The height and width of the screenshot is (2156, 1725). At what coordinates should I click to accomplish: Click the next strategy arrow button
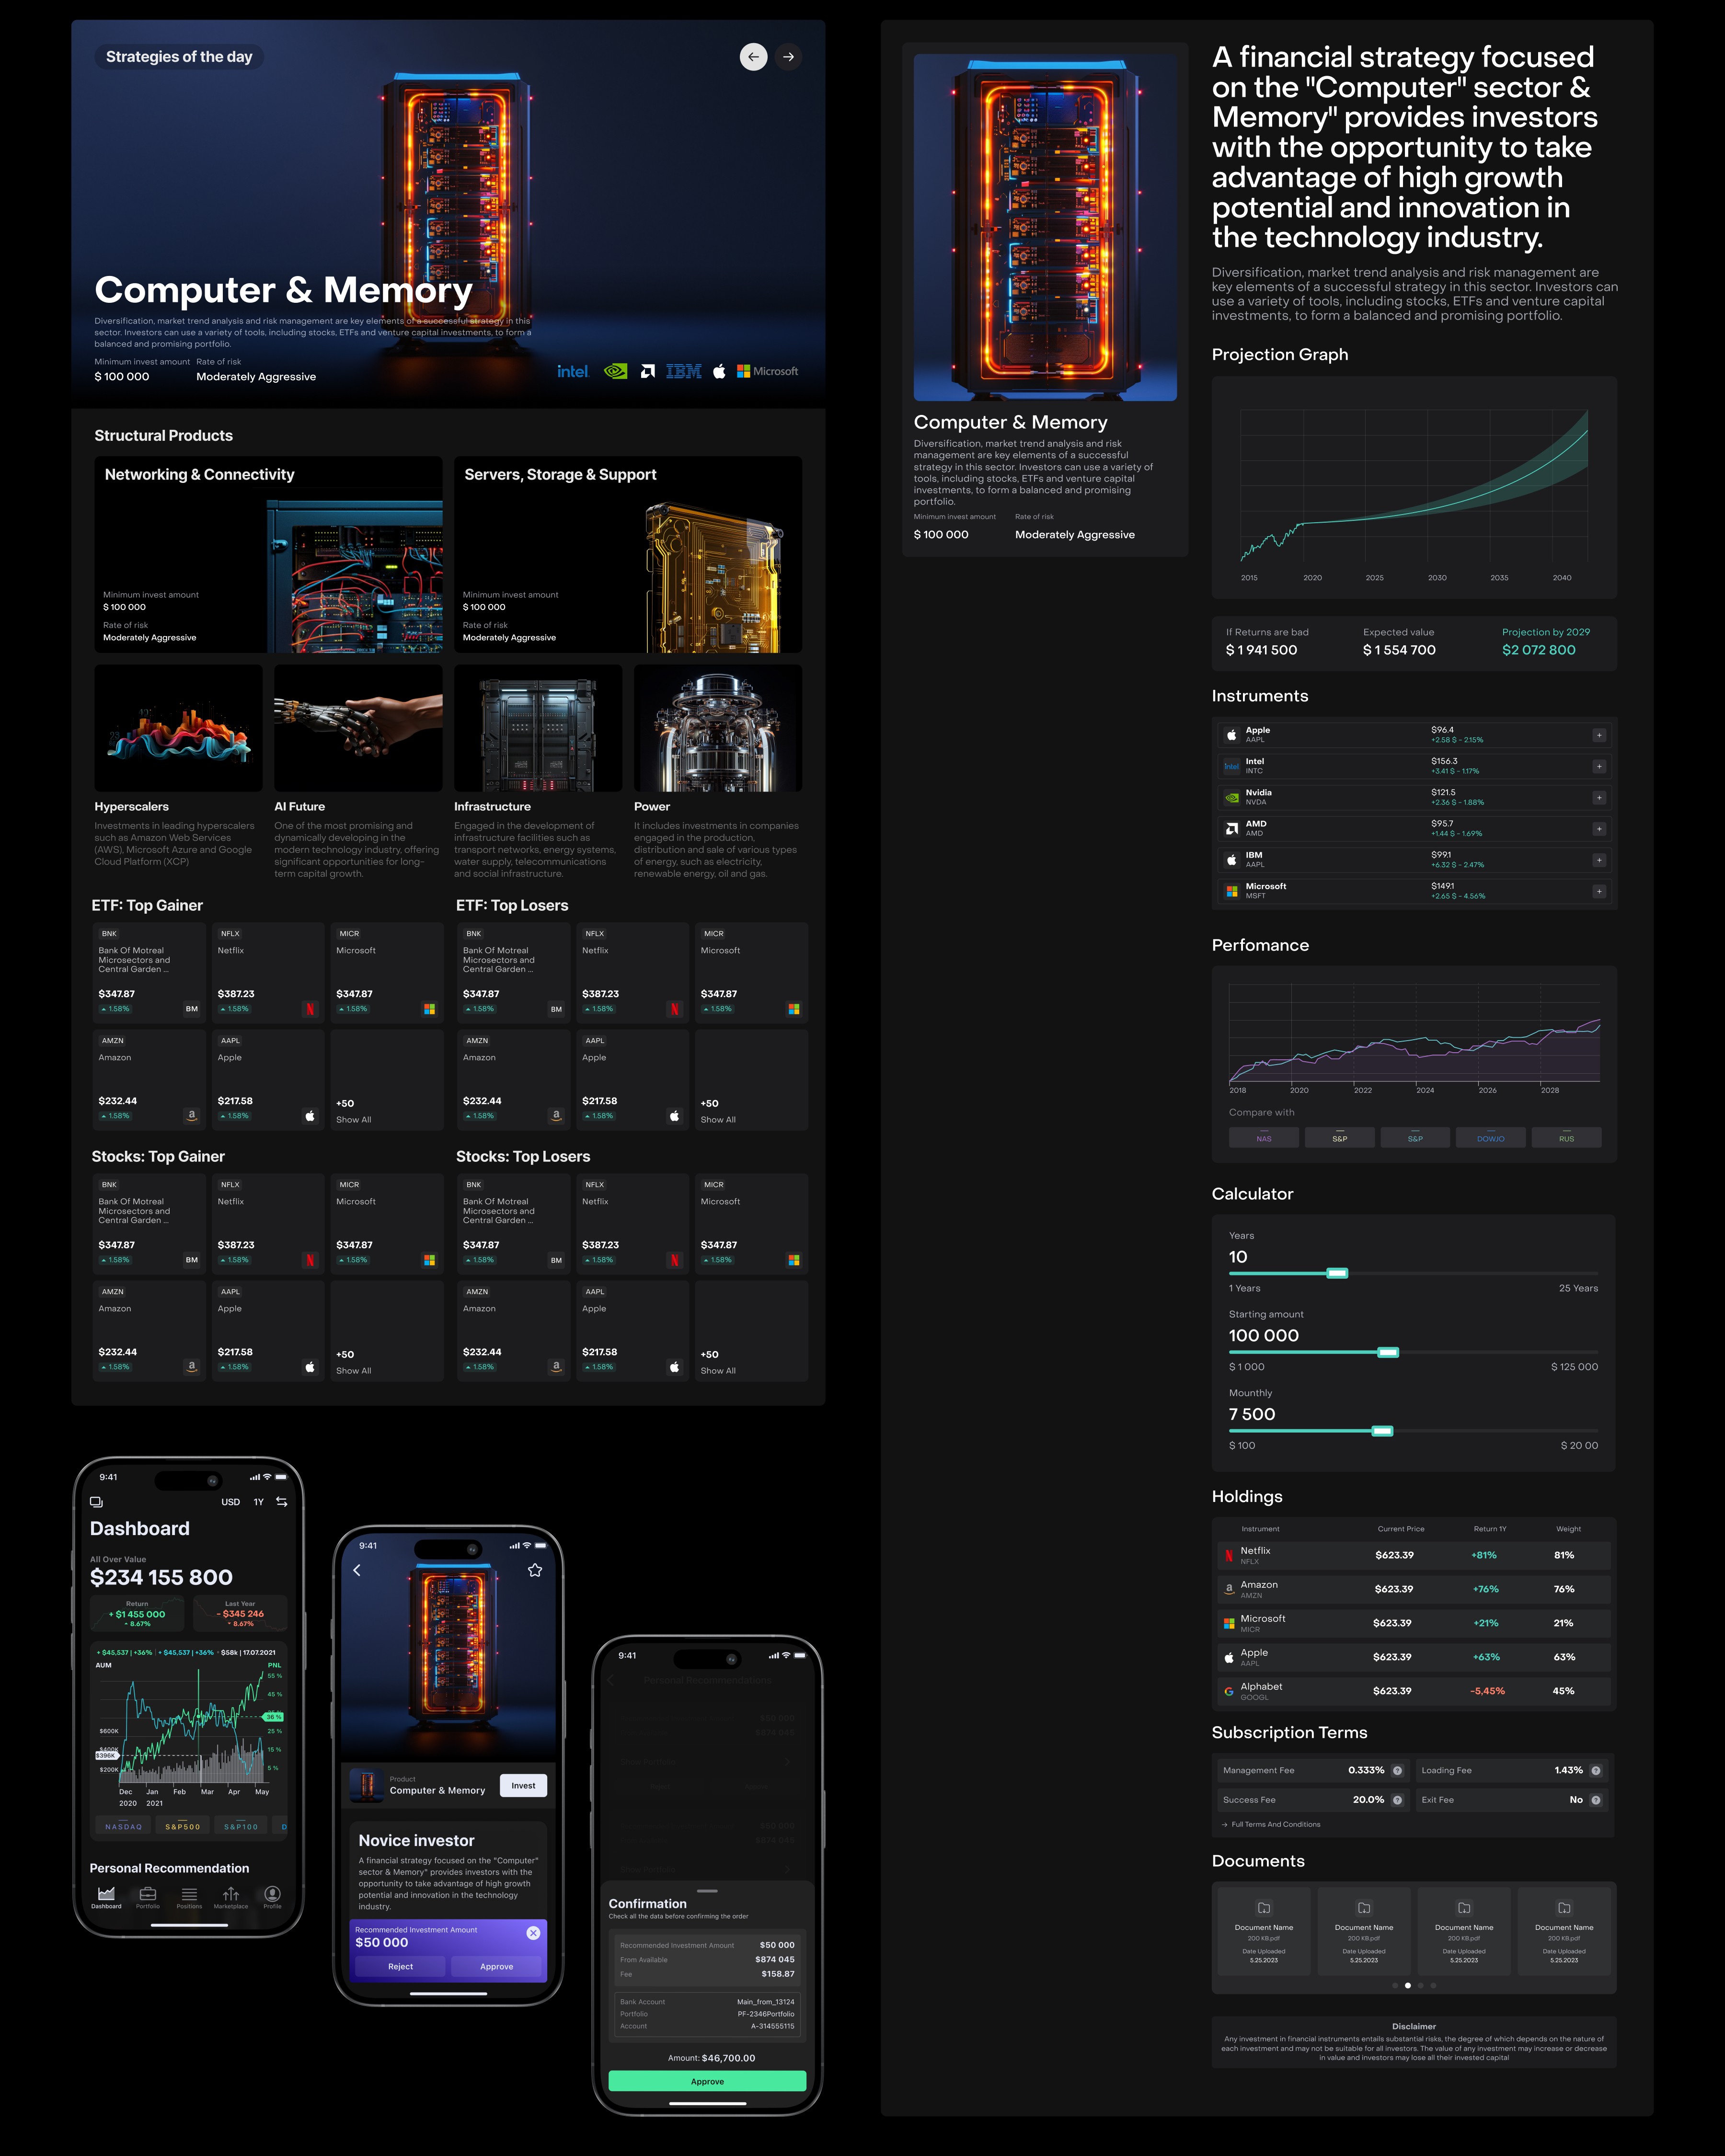pyautogui.click(x=788, y=57)
